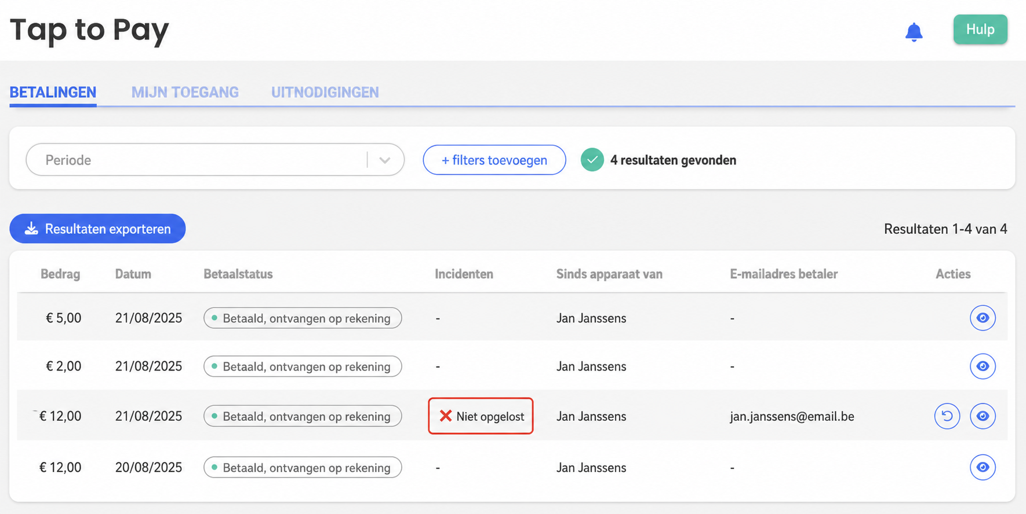Open the notifications bell
The image size is (1026, 514).
pyautogui.click(x=914, y=32)
